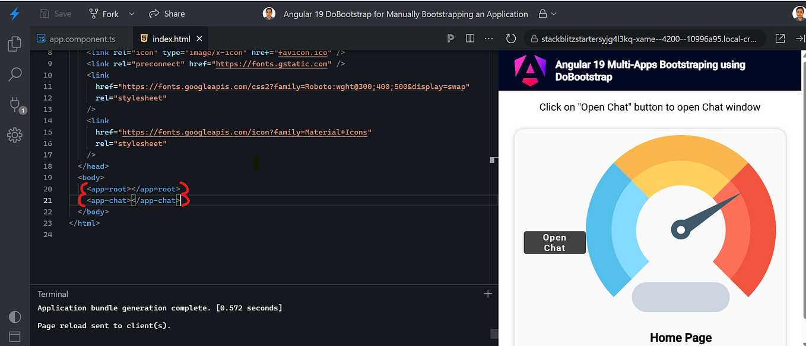The width and height of the screenshot is (806, 346).
Task: Switch to the app.component.ts tab
Action: (x=81, y=38)
